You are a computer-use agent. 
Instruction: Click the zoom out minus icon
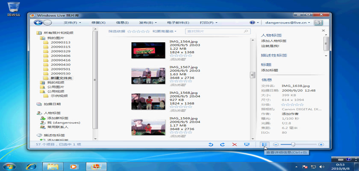tap(276, 145)
